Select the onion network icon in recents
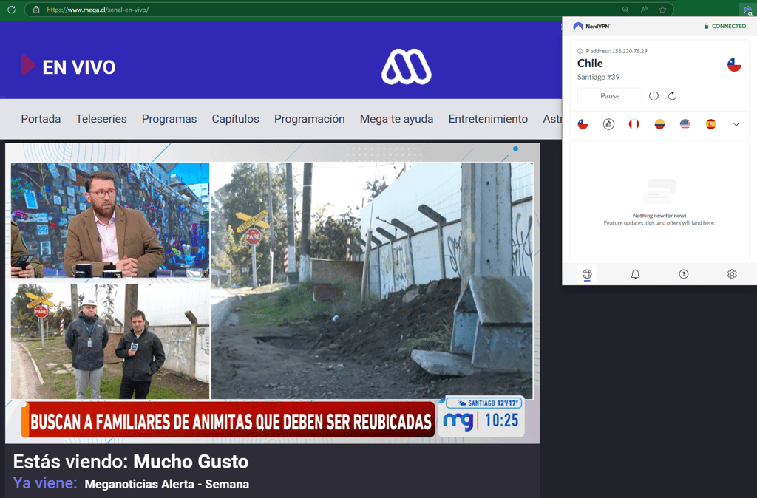Image resolution: width=757 pixels, height=498 pixels. click(x=609, y=124)
